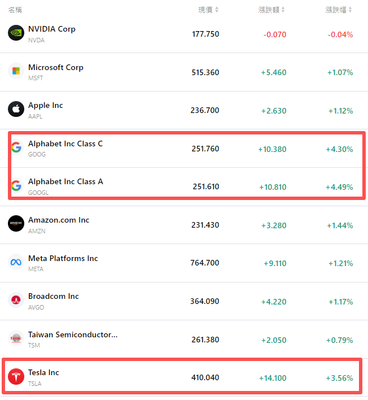The image size is (368, 400).
Task: Open Meta Platforms Inc name link
Action: point(63,258)
